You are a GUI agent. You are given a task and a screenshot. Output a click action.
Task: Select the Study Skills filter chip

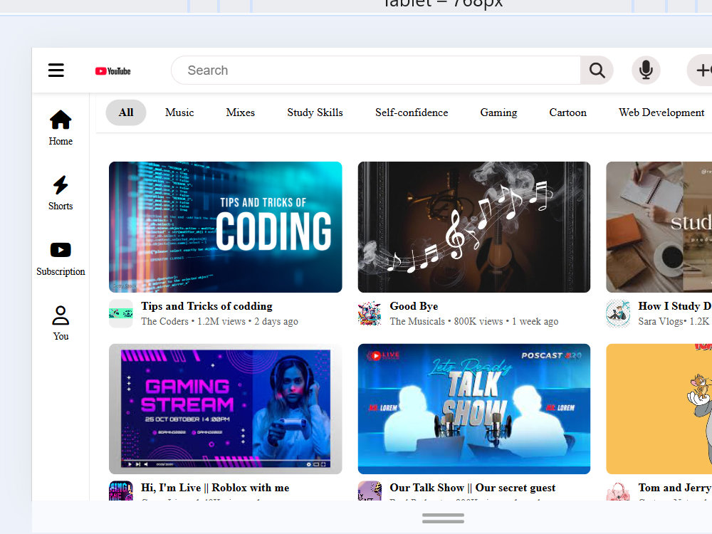[315, 112]
